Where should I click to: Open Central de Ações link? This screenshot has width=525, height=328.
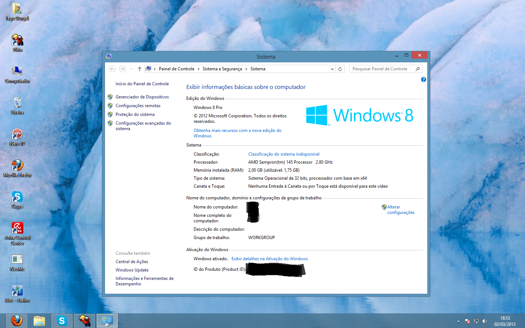(132, 262)
